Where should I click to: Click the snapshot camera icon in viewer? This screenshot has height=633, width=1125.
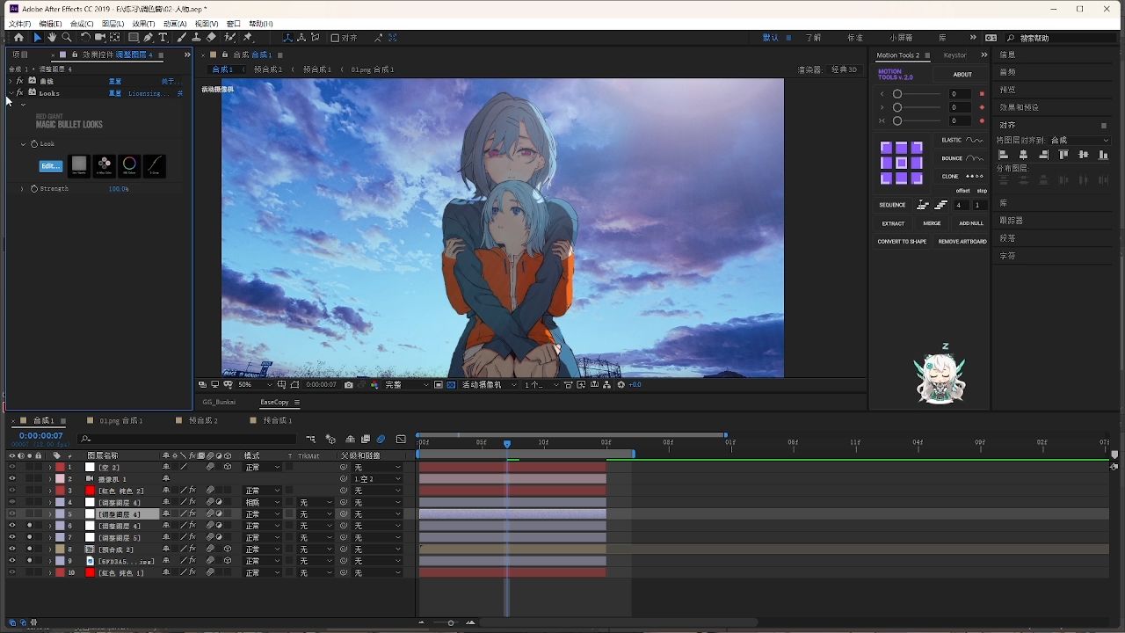click(349, 385)
